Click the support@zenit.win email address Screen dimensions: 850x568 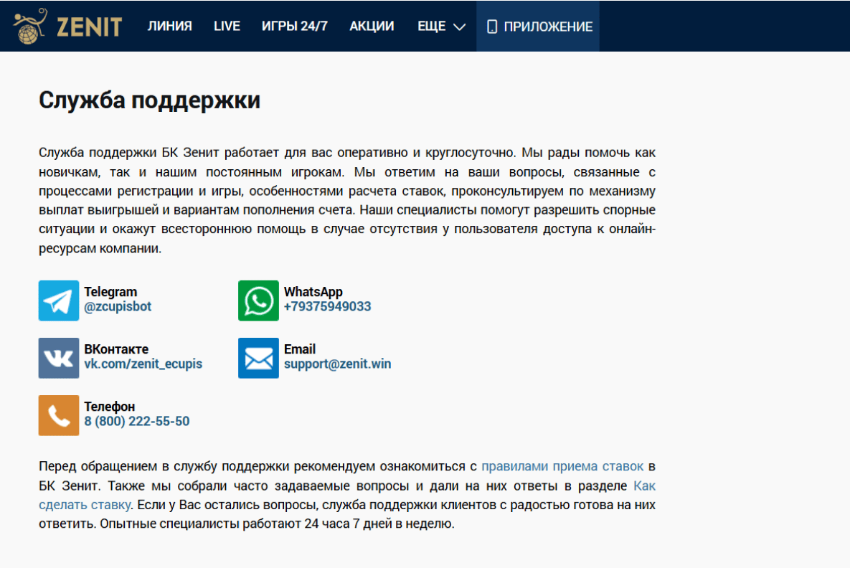tap(337, 364)
